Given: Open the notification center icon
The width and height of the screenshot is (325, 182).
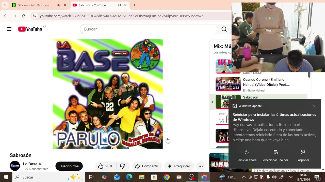Looking at the screenshot, I should pyautogui.click(x=317, y=177).
